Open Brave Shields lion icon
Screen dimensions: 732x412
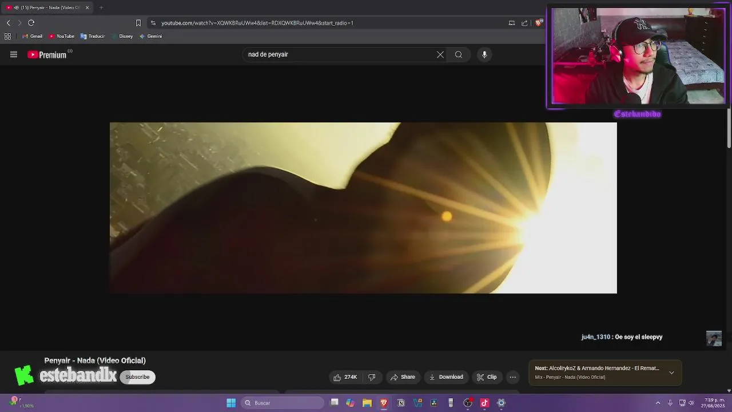coord(539,23)
